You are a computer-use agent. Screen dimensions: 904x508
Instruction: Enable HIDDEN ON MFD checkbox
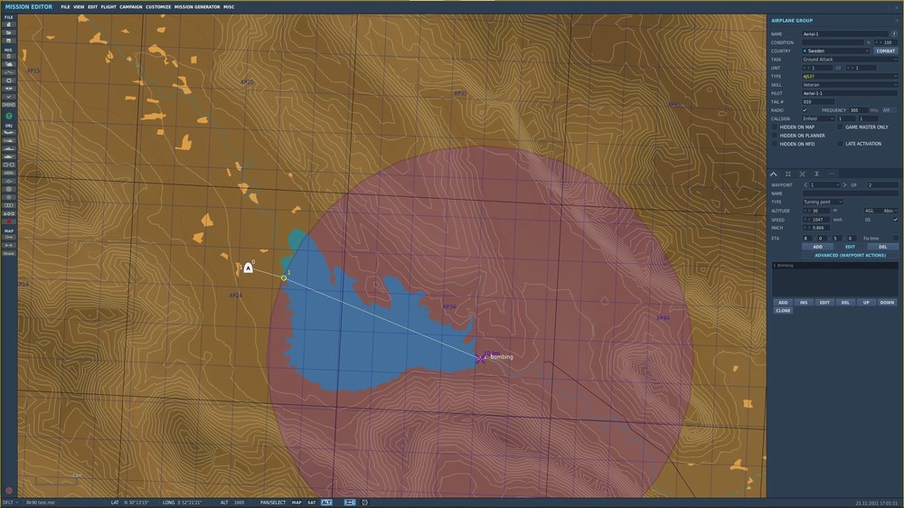tap(775, 144)
